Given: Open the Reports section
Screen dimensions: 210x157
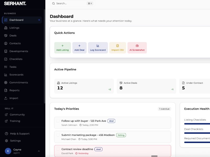Looking at the screenshot, I should 14,91.
